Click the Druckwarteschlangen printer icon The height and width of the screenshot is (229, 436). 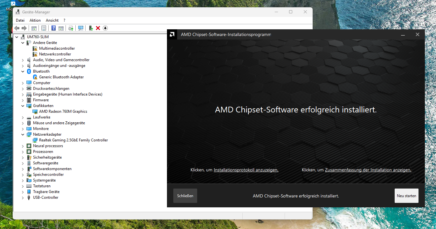[29, 89]
